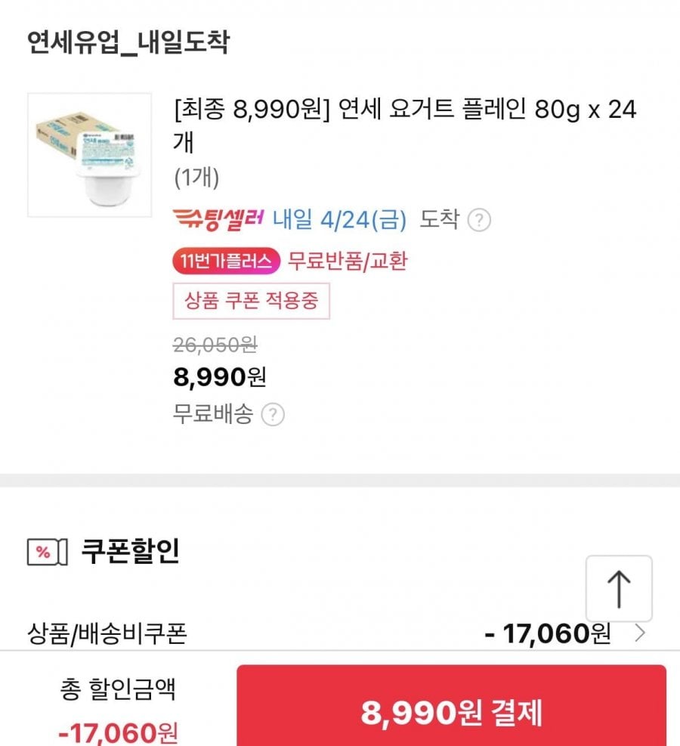Click the coupon percent ticket icon
680x746 pixels.
pyautogui.click(x=48, y=552)
